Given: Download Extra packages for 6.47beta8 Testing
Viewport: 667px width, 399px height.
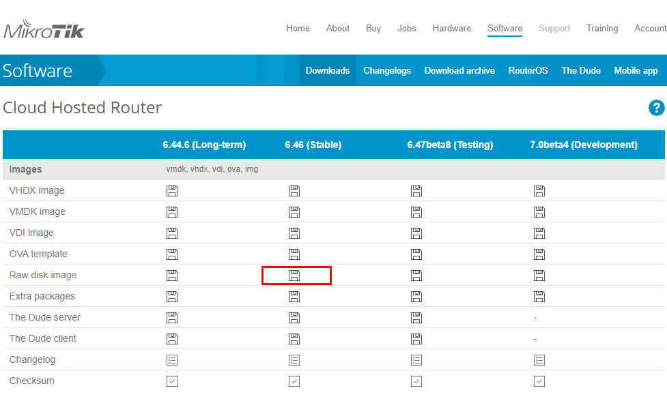Looking at the screenshot, I should tap(416, 297).
